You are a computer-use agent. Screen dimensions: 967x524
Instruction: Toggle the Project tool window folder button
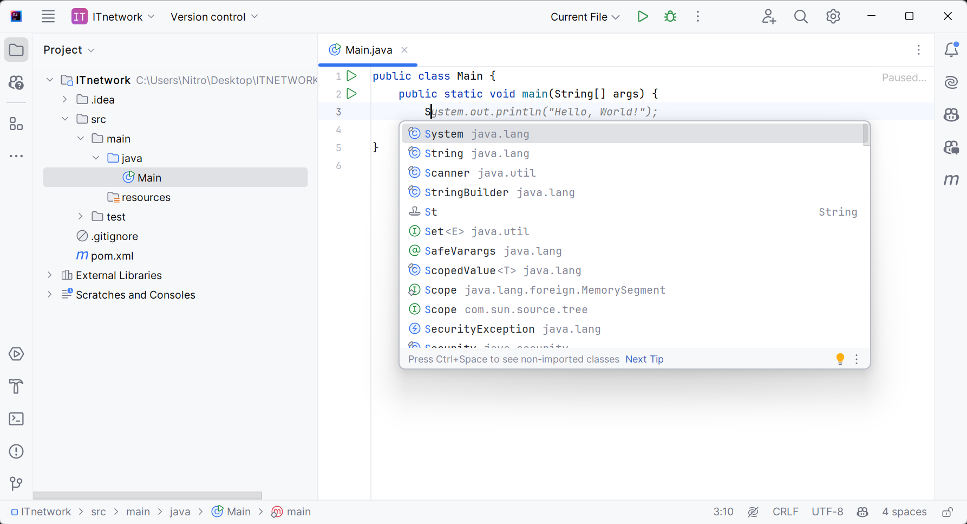(16, 50)
